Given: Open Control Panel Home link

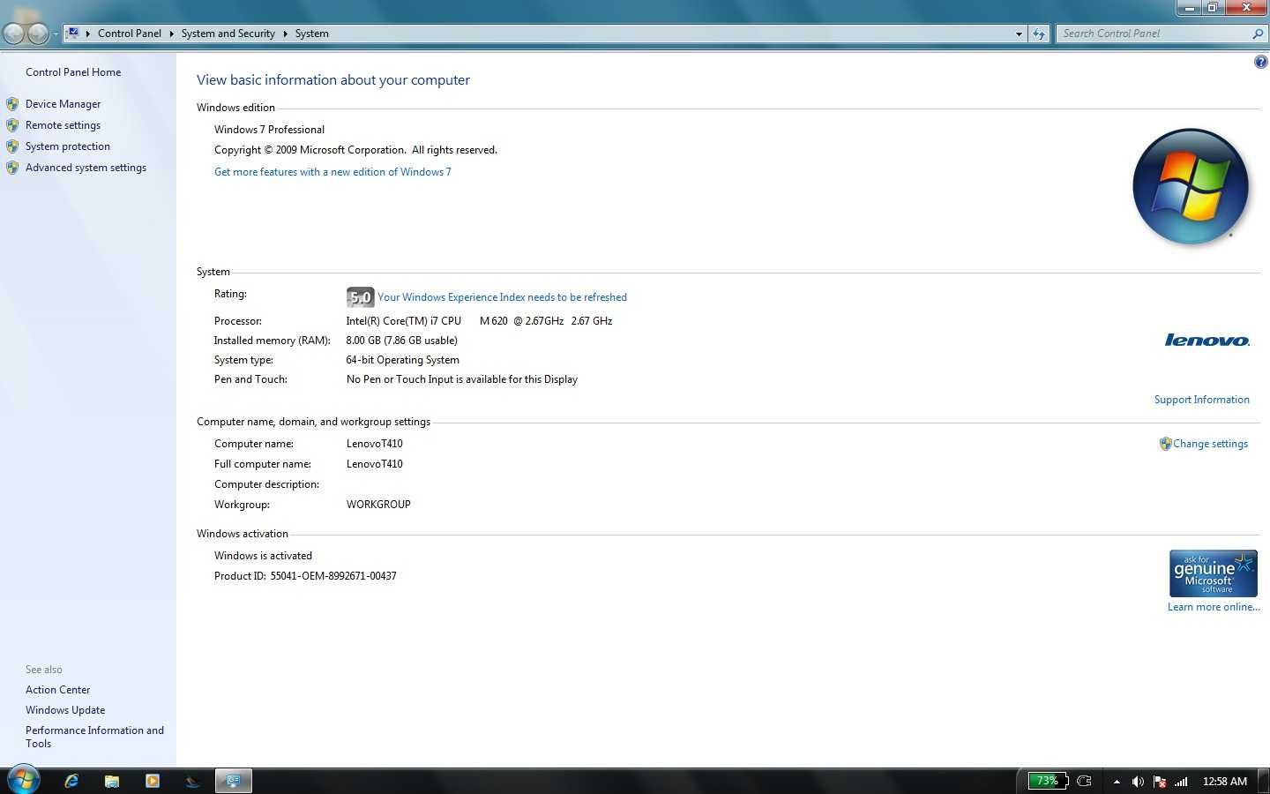Looking at the screenshot, I should point(73,72).
